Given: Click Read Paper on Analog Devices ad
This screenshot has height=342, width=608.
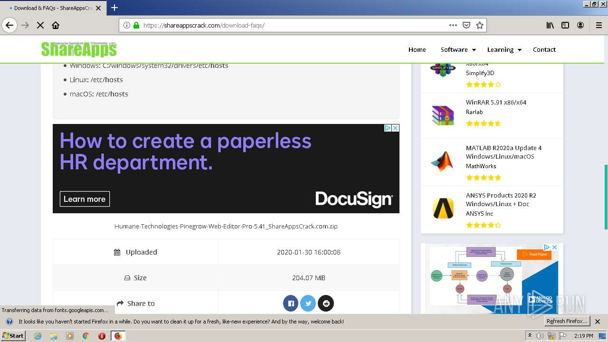Looking at the screenshot, I should tap(534, 254).
